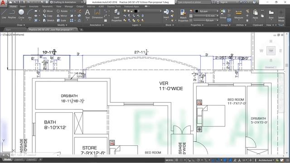The width and height of the screenshot is (290, 163).
Task: Select the Polyline tool
Action: [12, 14]
